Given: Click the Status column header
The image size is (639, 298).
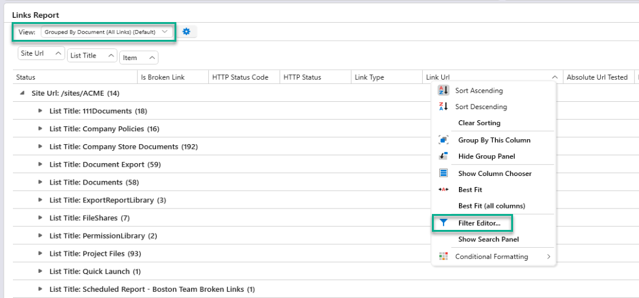Looking at the screenshot, I should tap(75, 77).
